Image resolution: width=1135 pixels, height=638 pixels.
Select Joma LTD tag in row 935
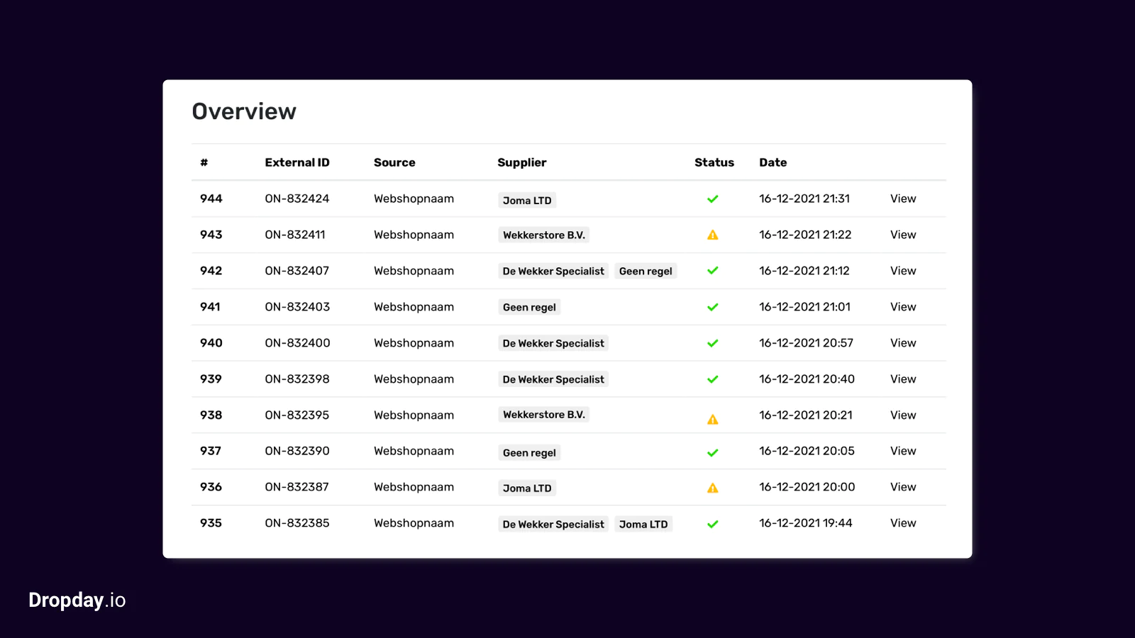(643, 525)
